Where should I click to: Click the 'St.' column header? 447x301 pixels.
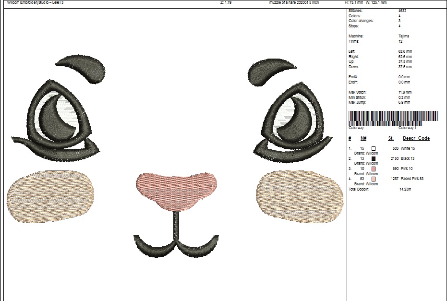click(x=391, y=138)
